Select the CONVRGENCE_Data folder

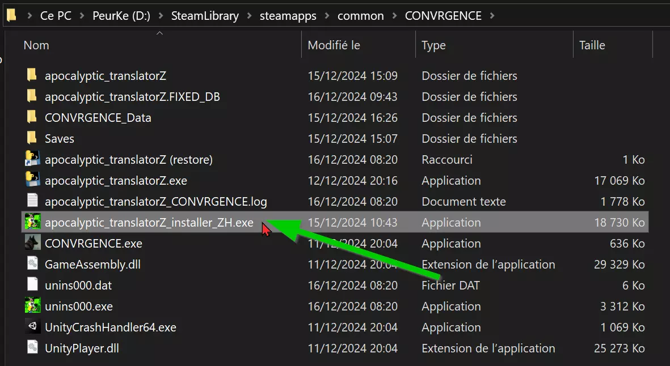pos(98,118)
